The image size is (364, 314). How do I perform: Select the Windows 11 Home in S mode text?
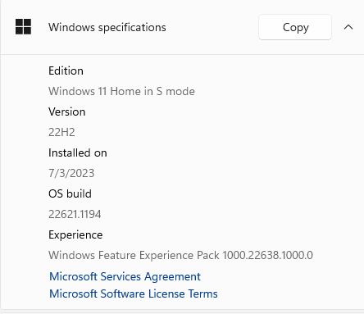pos(121,91)
